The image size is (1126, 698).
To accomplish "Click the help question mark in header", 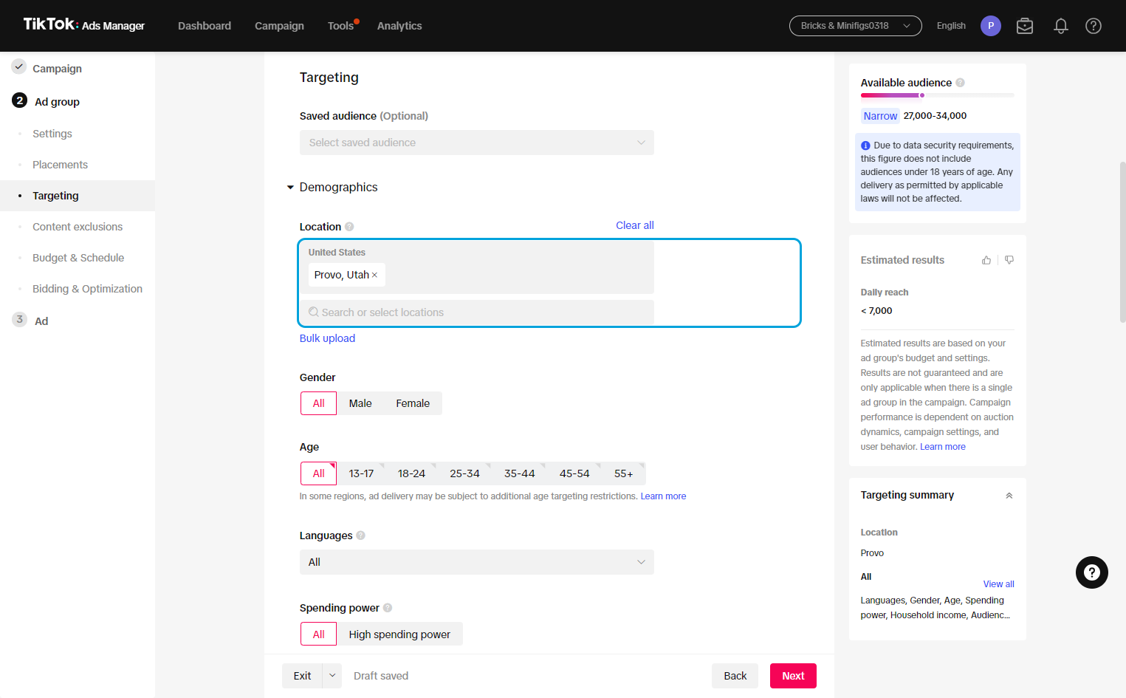I will 1094,26.
